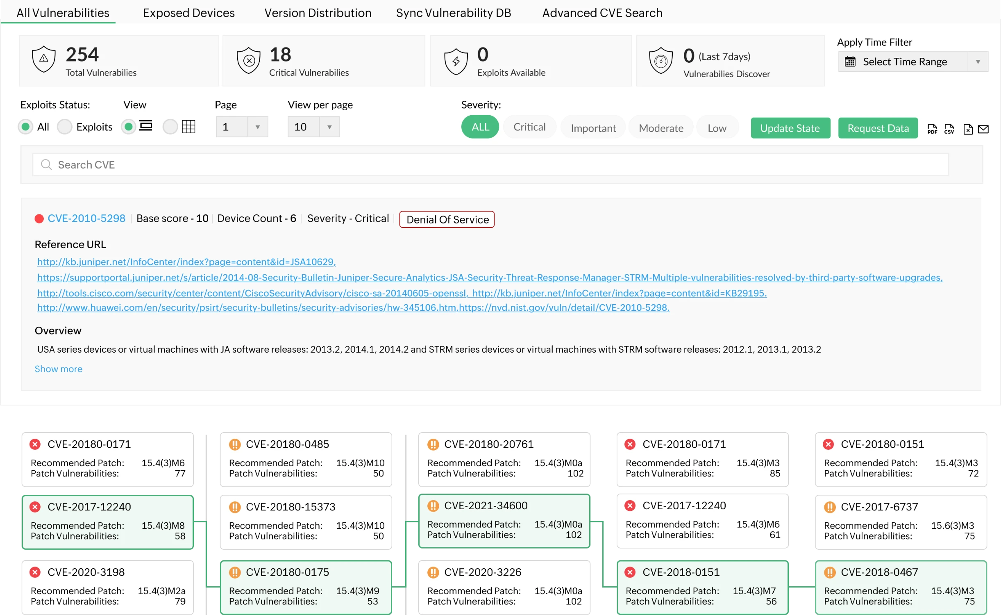The image size is (1001, 615).
Task: Click the Update State button
Action: (790, 128)
